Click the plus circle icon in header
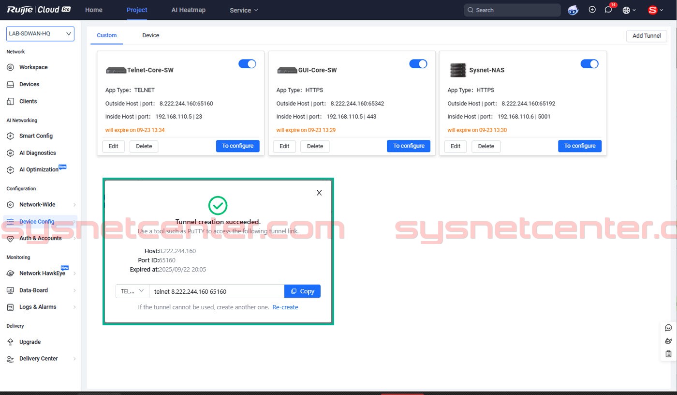677x395 pixels. pyautogui.click(x=592, y=10)
